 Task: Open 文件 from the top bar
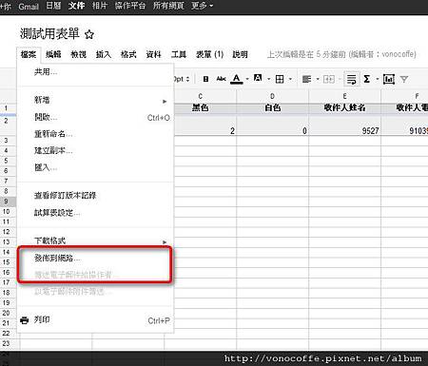(x=76, y=6)
